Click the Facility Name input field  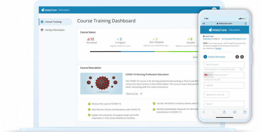[x=224, y=65]
